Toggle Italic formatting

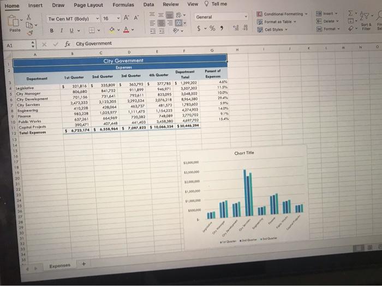click(62, 31)
